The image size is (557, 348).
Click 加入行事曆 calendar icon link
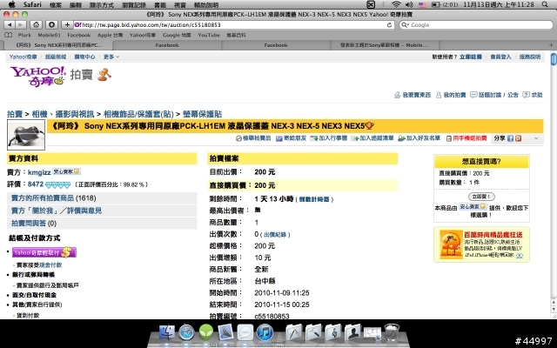[329, 138]
